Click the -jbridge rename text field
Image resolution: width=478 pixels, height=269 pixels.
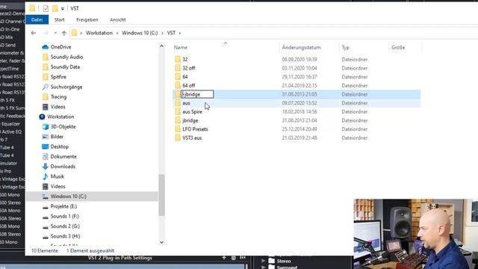point(197,94)
